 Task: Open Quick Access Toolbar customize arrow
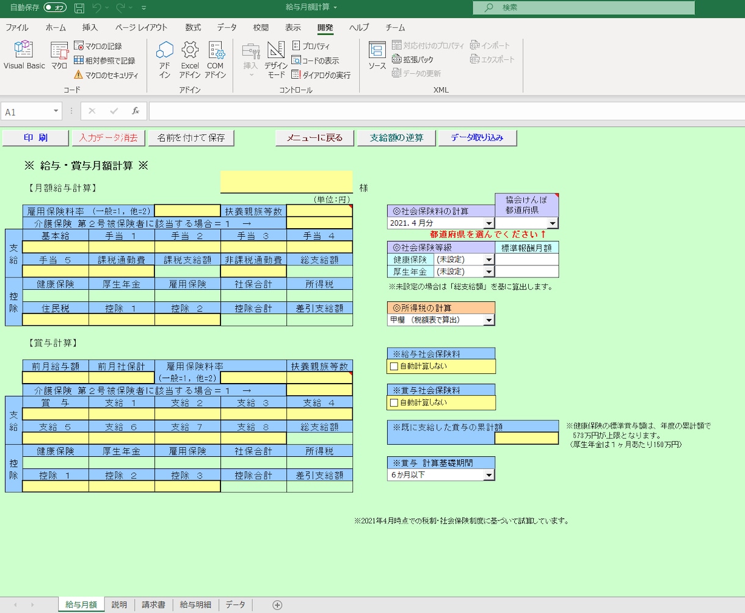144,8
